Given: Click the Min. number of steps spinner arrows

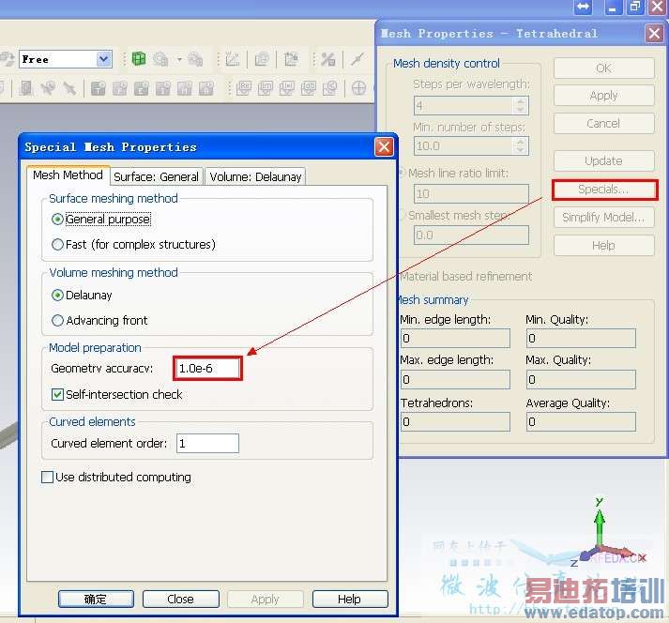Looking at the screenshot, I should click(520, 146).
